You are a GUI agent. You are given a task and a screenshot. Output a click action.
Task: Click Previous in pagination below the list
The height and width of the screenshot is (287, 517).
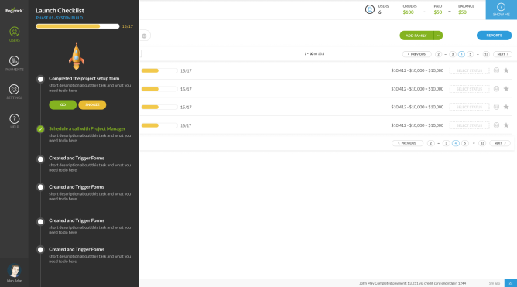click(408, 143)
